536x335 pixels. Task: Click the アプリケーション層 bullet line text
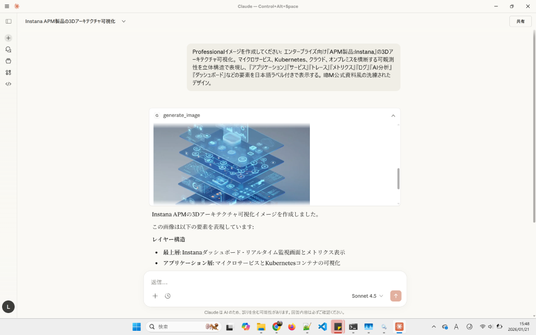pyautogui.click(x=252, y=263)
